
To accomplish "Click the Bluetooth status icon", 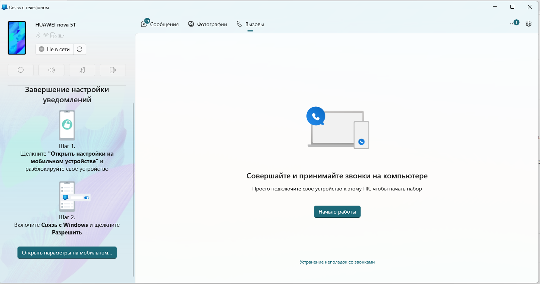I will click(x=38, y=36).
